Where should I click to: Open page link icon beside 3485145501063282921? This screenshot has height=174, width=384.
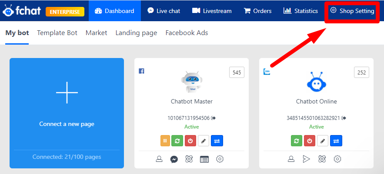(344, 118)
